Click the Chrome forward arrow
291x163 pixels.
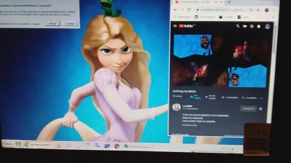pos(182,10)
